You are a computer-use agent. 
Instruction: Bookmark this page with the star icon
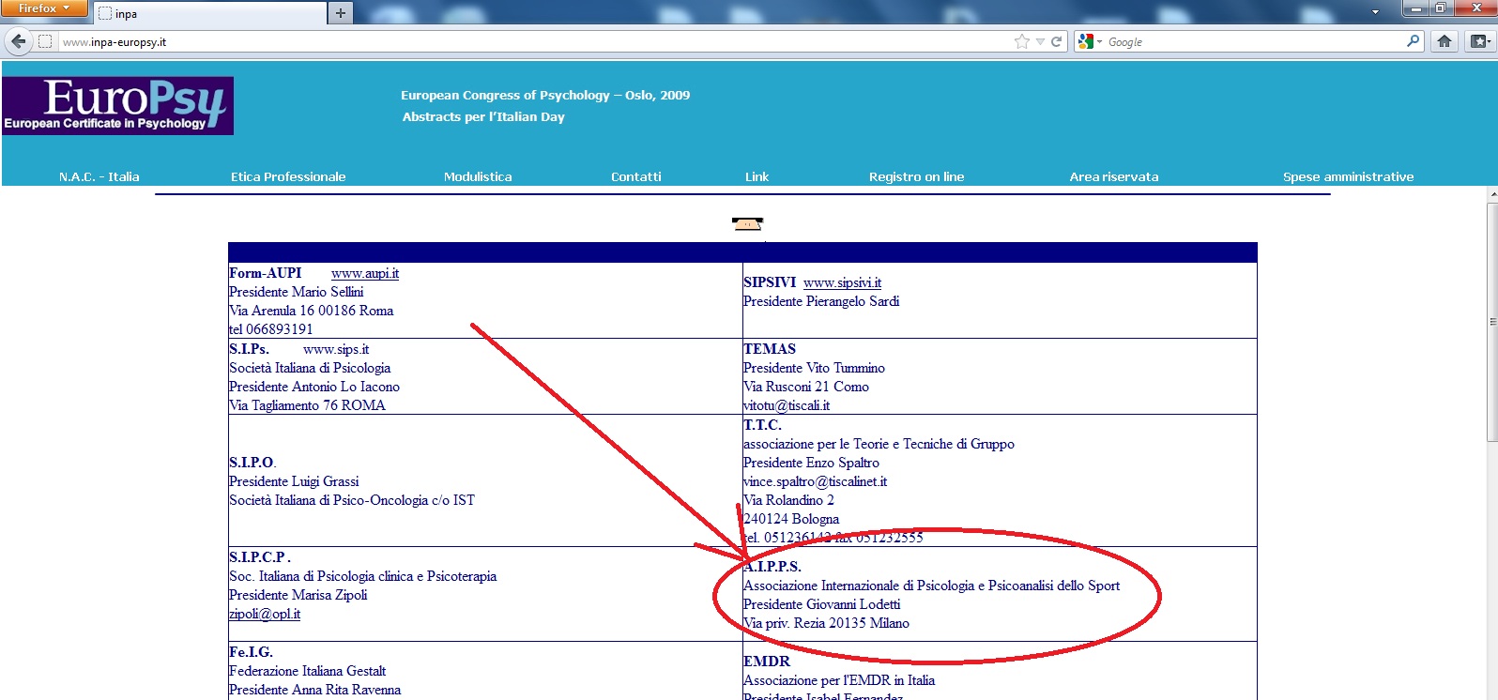pos(1022,41)
